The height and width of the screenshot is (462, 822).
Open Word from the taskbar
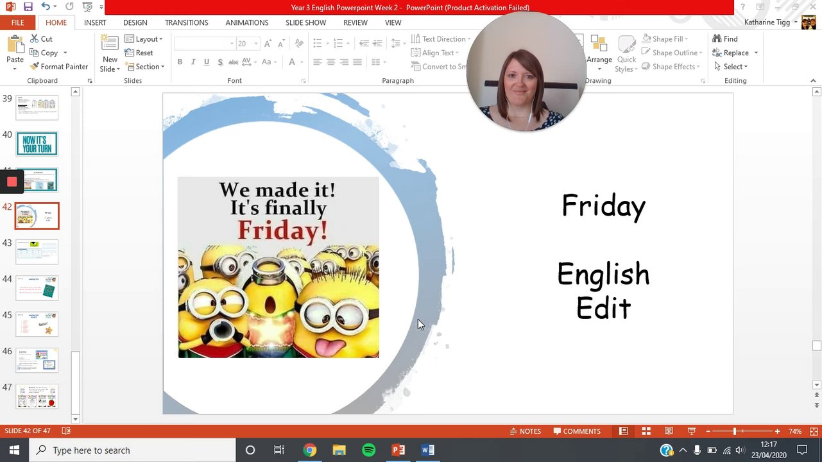click(427, 450)
